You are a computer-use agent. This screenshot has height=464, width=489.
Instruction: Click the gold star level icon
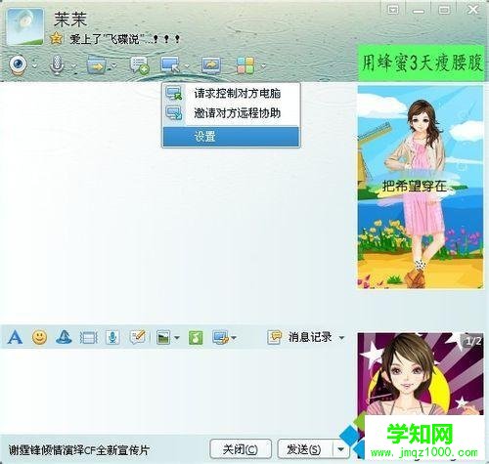coord(56,38)
